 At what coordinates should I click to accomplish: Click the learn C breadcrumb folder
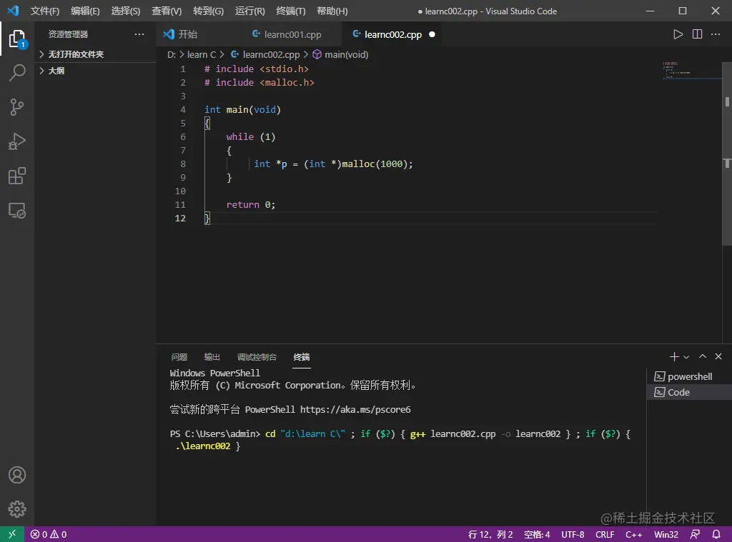[201, 54]
